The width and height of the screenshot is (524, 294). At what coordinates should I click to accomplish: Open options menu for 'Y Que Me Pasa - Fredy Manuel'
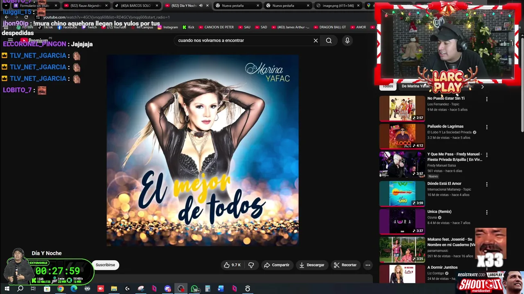coord(487,155)
